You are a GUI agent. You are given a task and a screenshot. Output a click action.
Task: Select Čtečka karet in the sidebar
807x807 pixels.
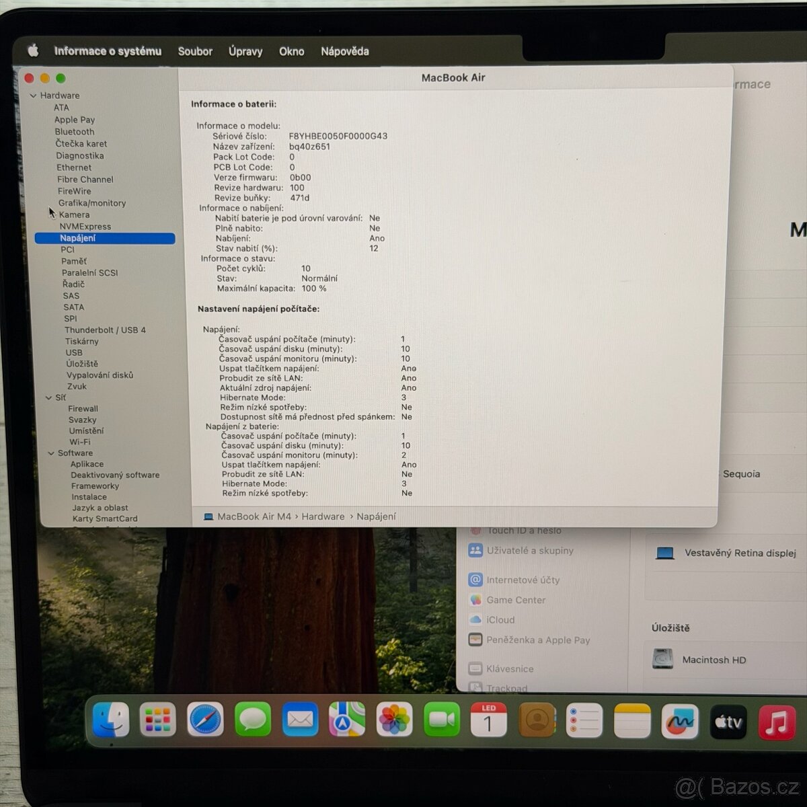coord(81,143)
